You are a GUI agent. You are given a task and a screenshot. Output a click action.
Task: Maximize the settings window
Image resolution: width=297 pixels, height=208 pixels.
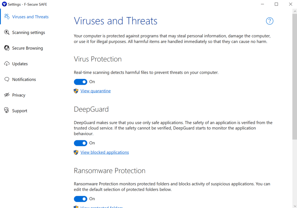276,4
